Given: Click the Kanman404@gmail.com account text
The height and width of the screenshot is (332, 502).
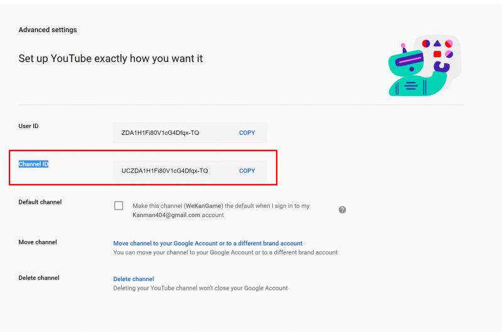Looking at the screenshot, I should pos(166,215).
